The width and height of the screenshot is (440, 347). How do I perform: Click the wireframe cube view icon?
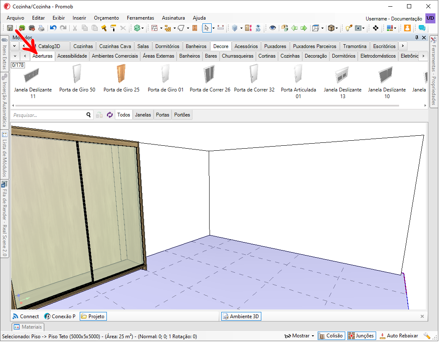tap(316, 28)
